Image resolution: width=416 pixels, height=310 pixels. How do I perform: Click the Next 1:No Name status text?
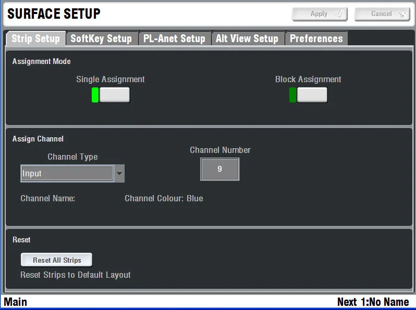coord(373,302)
